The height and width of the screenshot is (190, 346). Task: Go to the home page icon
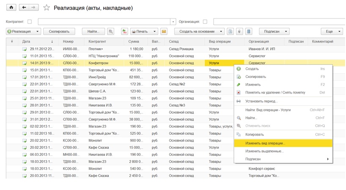11,8
